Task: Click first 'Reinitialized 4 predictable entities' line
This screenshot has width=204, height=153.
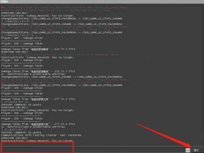Action: 33,74
